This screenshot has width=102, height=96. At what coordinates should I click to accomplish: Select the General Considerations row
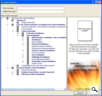[29, 70]
